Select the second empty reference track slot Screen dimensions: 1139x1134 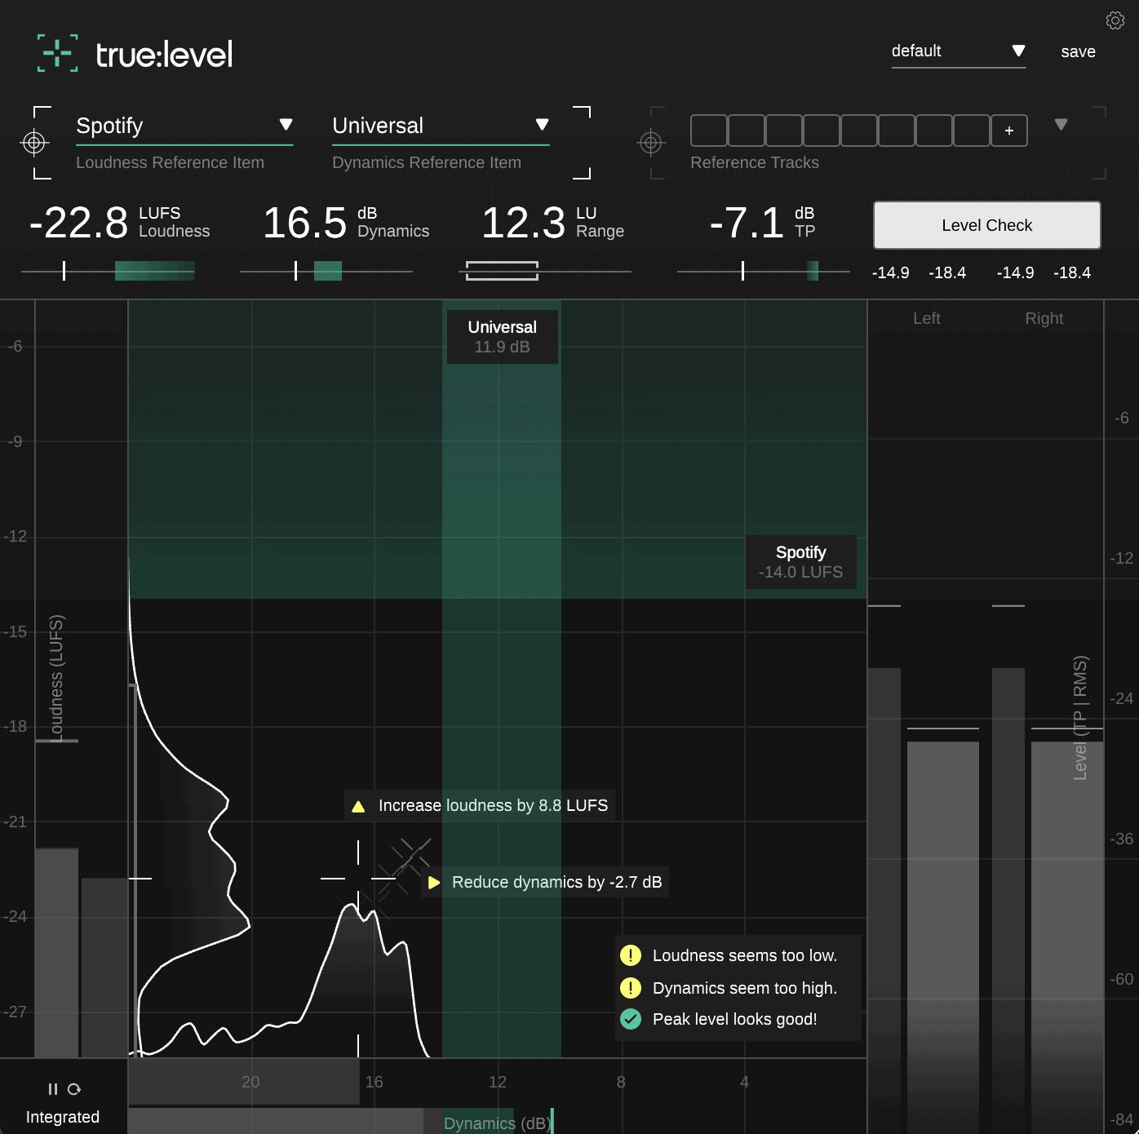(x=747, y=131)
